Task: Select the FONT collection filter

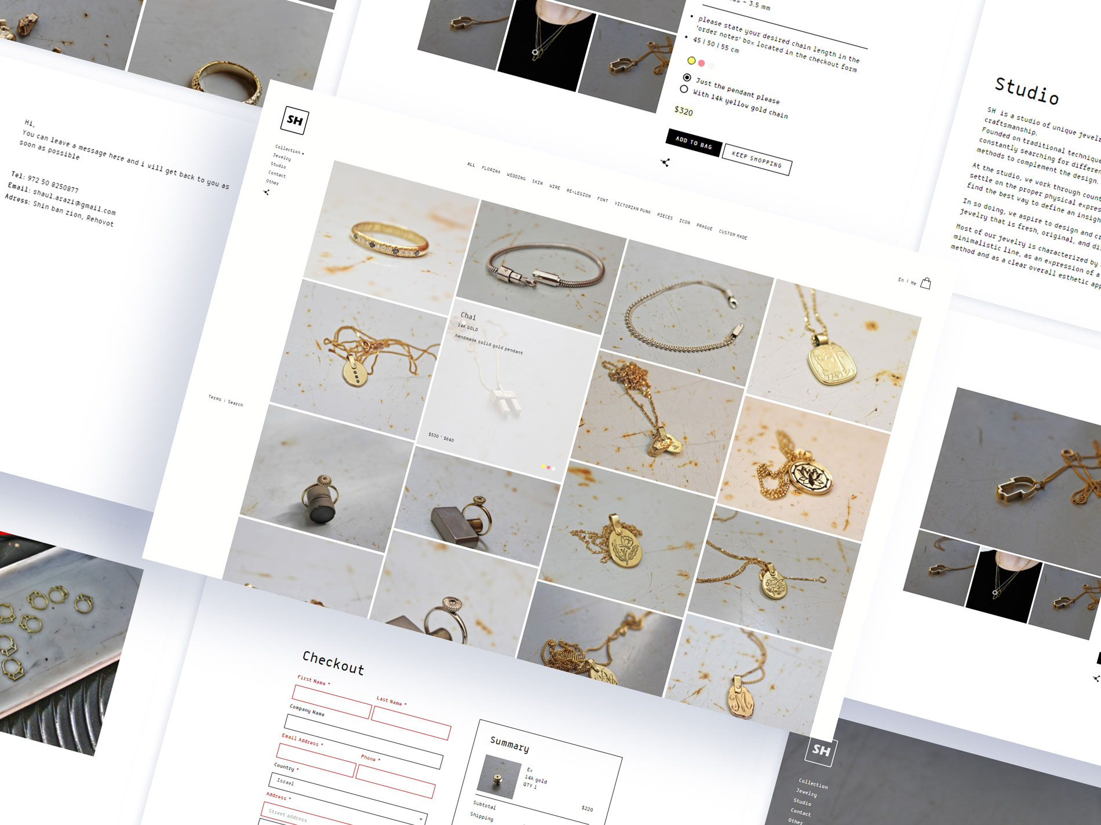Action: point(603,200)
